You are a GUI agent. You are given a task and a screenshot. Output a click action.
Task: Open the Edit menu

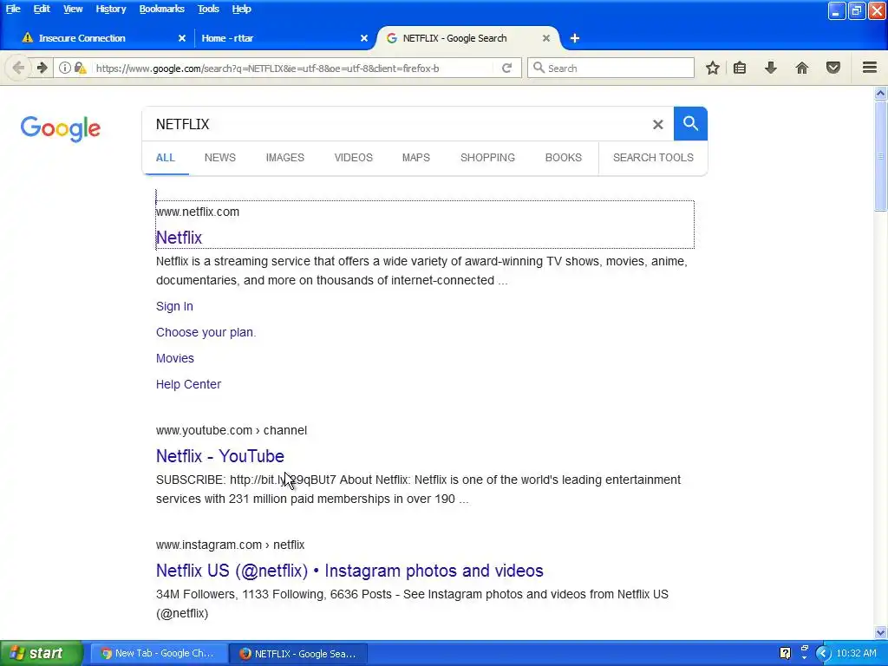(42, 9)
